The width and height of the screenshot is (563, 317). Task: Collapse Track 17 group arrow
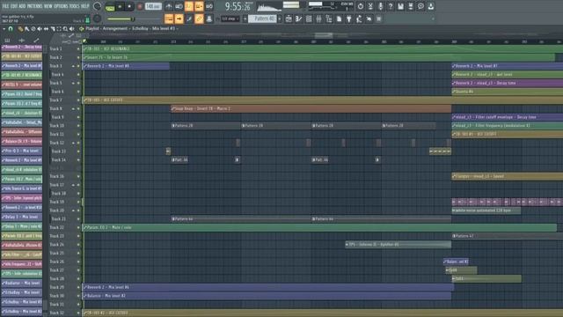pyautogui.click(x=73, y=185)
